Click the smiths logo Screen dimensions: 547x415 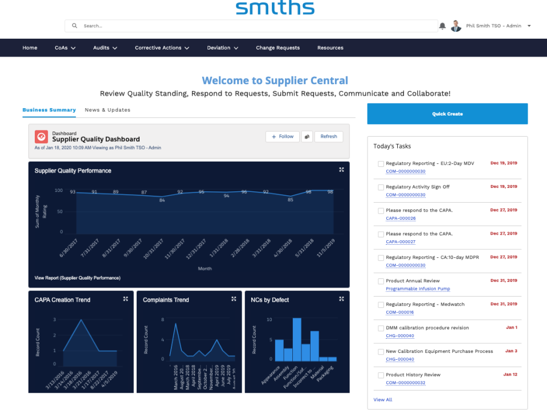click(275, 7)
